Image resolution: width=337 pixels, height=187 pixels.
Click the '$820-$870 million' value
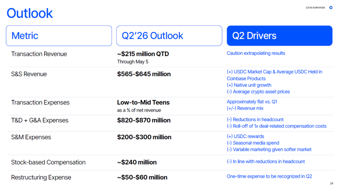click(x=144, y=120)
